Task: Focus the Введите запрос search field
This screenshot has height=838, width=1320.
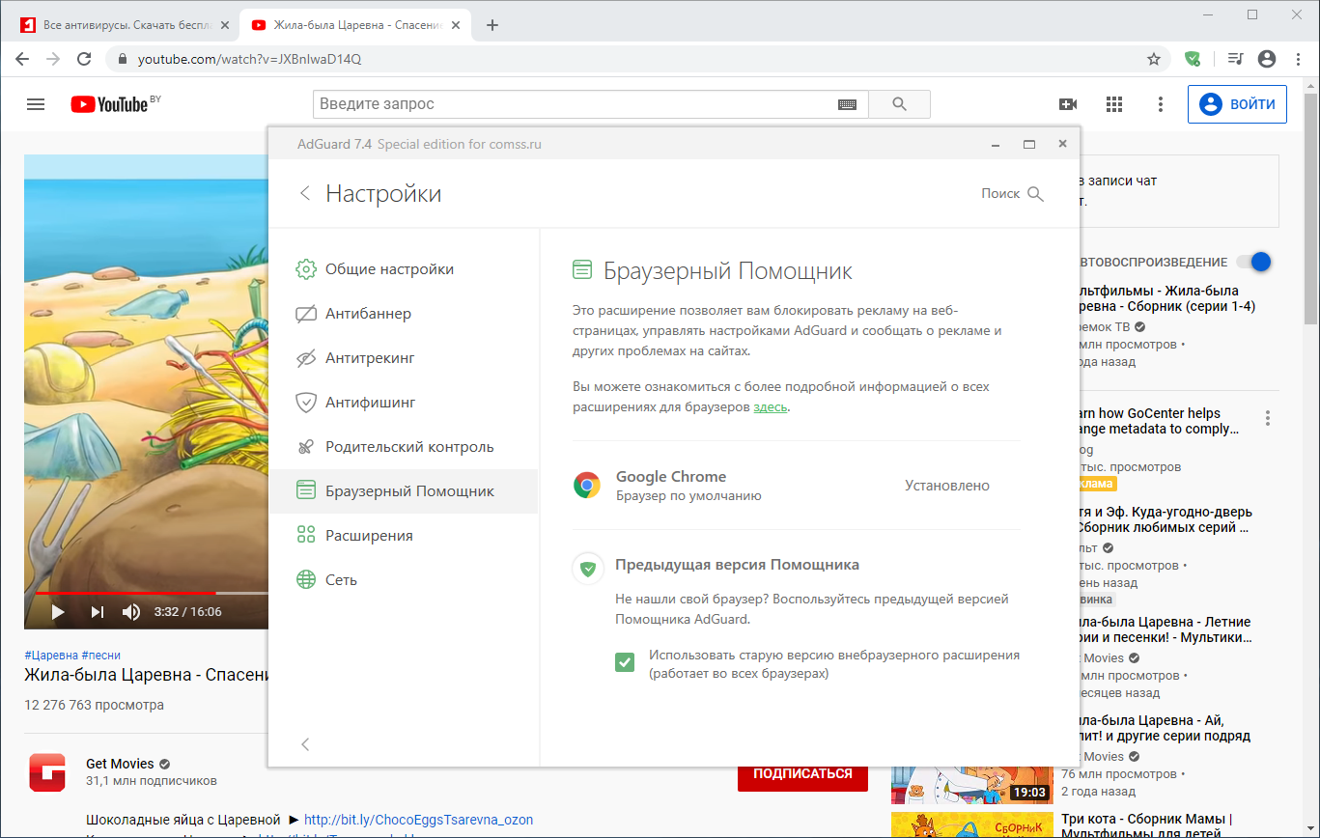Action: coord(576,104)
